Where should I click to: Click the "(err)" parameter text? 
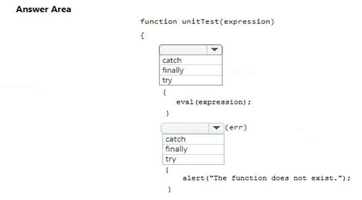(236, 128)
